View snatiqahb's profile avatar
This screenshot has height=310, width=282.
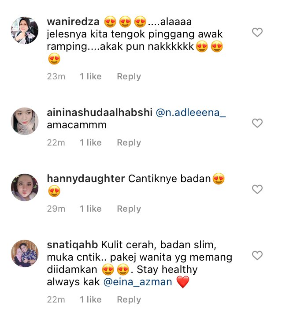point(25,254)
